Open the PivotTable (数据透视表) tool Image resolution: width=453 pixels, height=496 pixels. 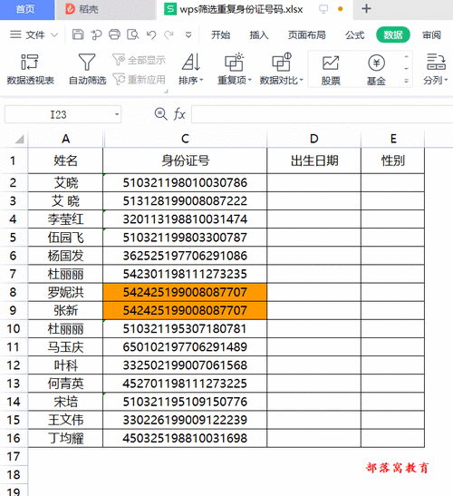[x=30, y=70]
